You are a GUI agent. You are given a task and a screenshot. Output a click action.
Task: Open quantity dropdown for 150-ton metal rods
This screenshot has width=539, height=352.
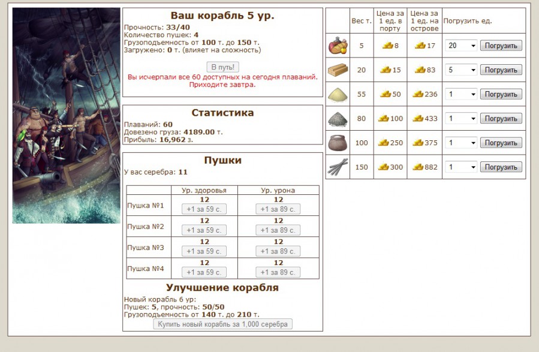461,167
